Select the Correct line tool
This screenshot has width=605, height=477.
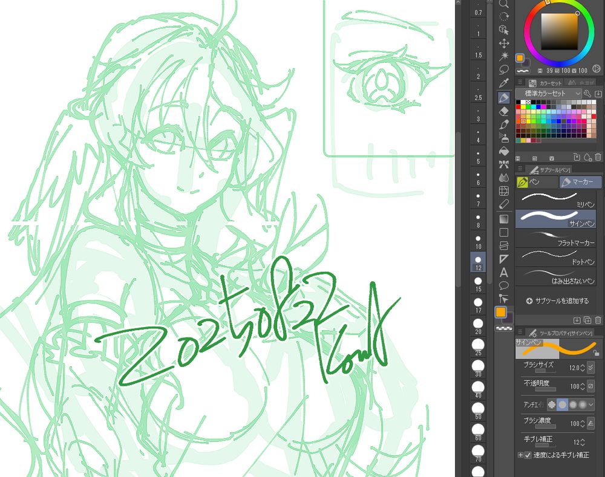point(503,204)
